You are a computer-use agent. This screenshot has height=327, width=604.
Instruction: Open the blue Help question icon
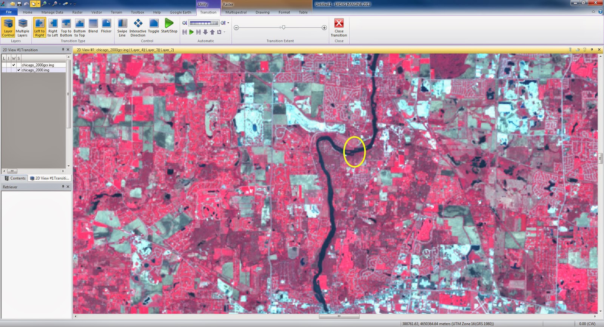click(600, 12)
